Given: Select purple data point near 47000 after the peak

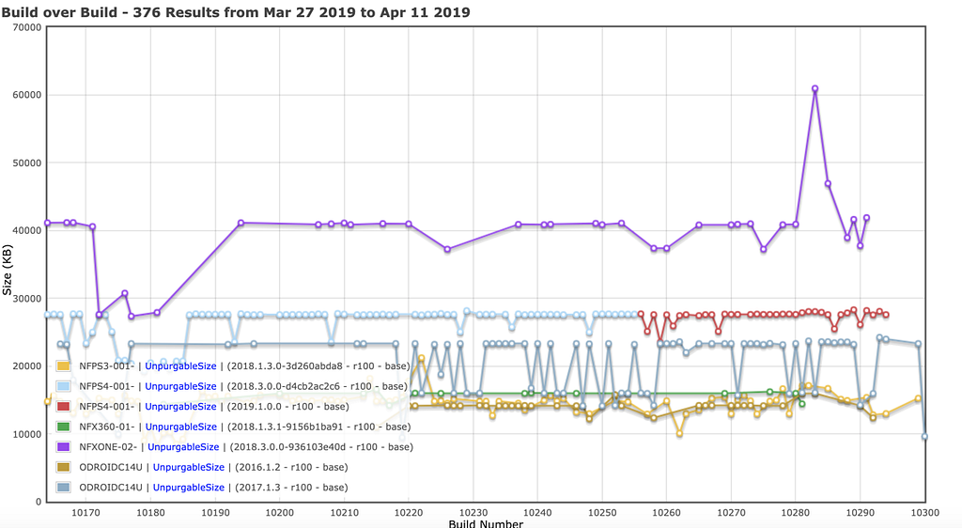Looking at the screenshot, I should pyautogui.click(x=828, y=184).
